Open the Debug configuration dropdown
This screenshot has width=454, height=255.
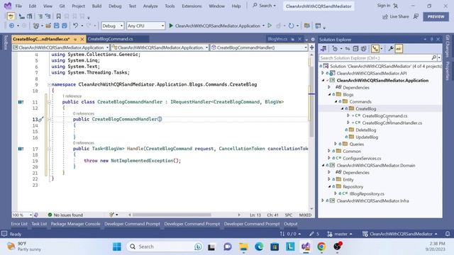(113, 25)
